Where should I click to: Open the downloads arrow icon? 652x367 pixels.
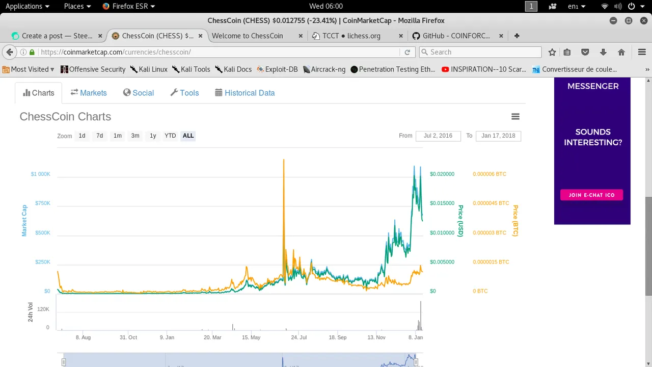(603, 52)
